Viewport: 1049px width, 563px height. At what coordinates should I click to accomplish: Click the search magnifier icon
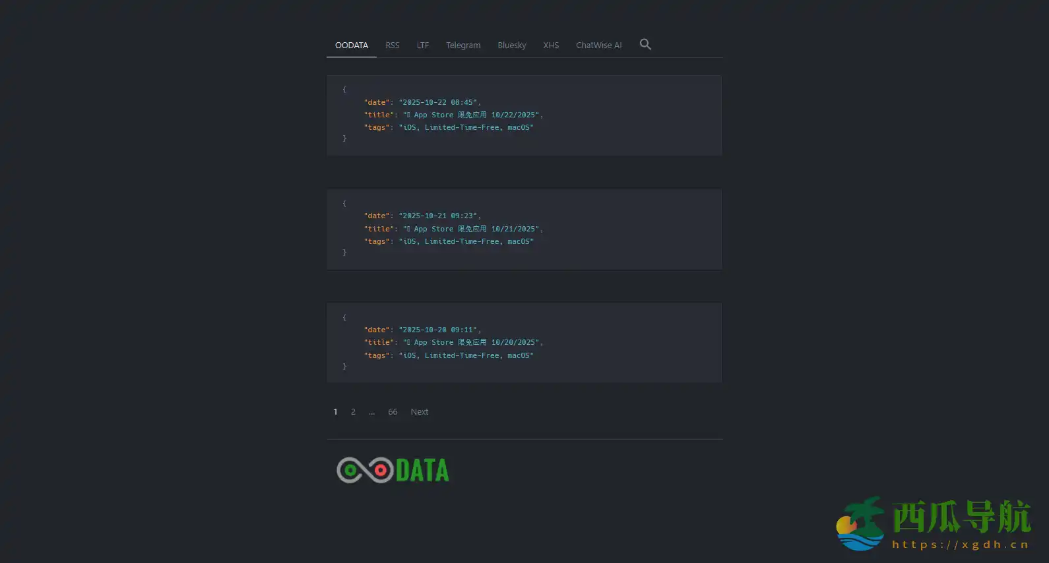(x=645, y=44)
